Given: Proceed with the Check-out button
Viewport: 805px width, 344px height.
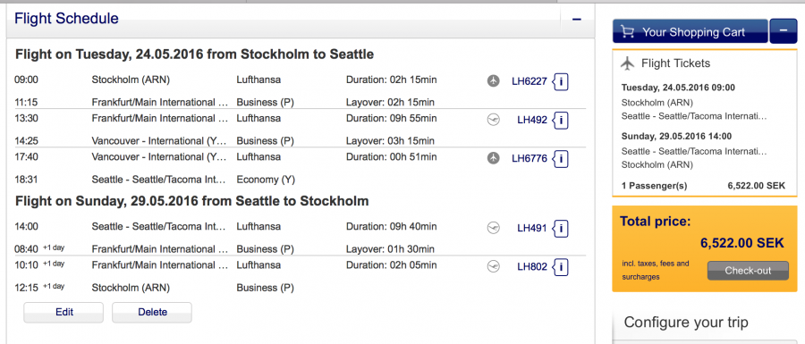Looking at the screenshot, I should (x=748, y=271).
